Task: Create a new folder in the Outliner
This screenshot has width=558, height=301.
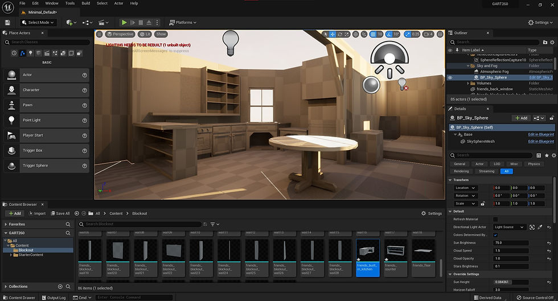Action: [545, 42]
